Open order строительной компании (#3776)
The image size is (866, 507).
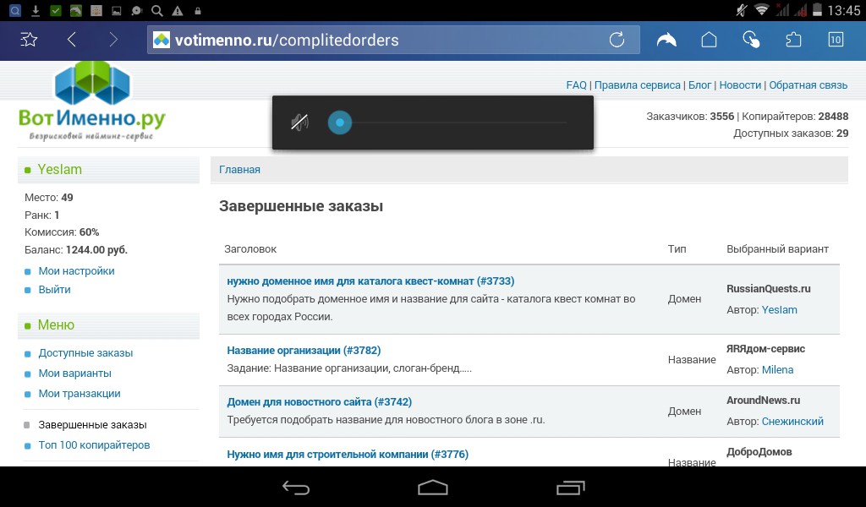(x=348, y=454)
